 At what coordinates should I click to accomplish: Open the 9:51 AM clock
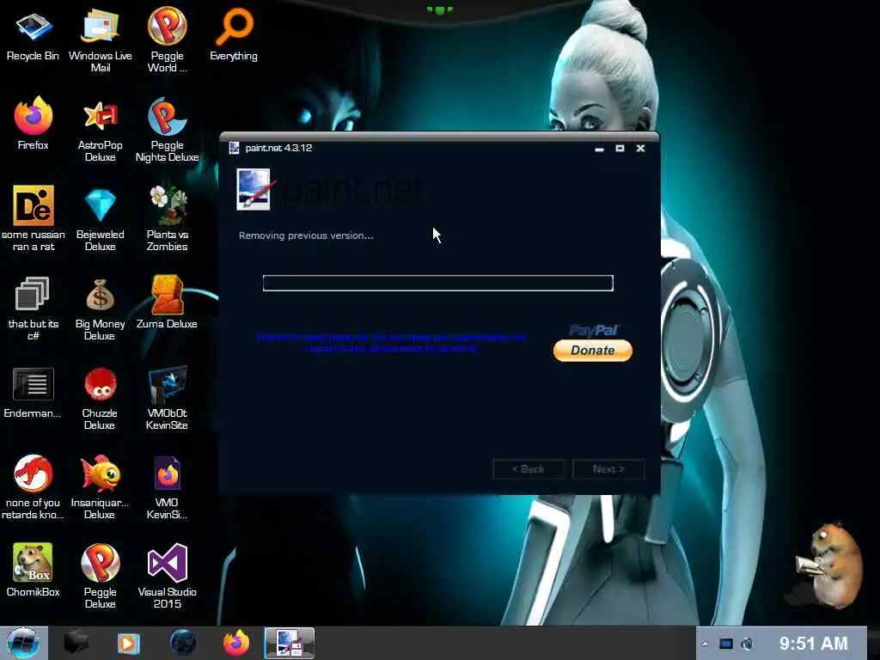click(813, 643)
